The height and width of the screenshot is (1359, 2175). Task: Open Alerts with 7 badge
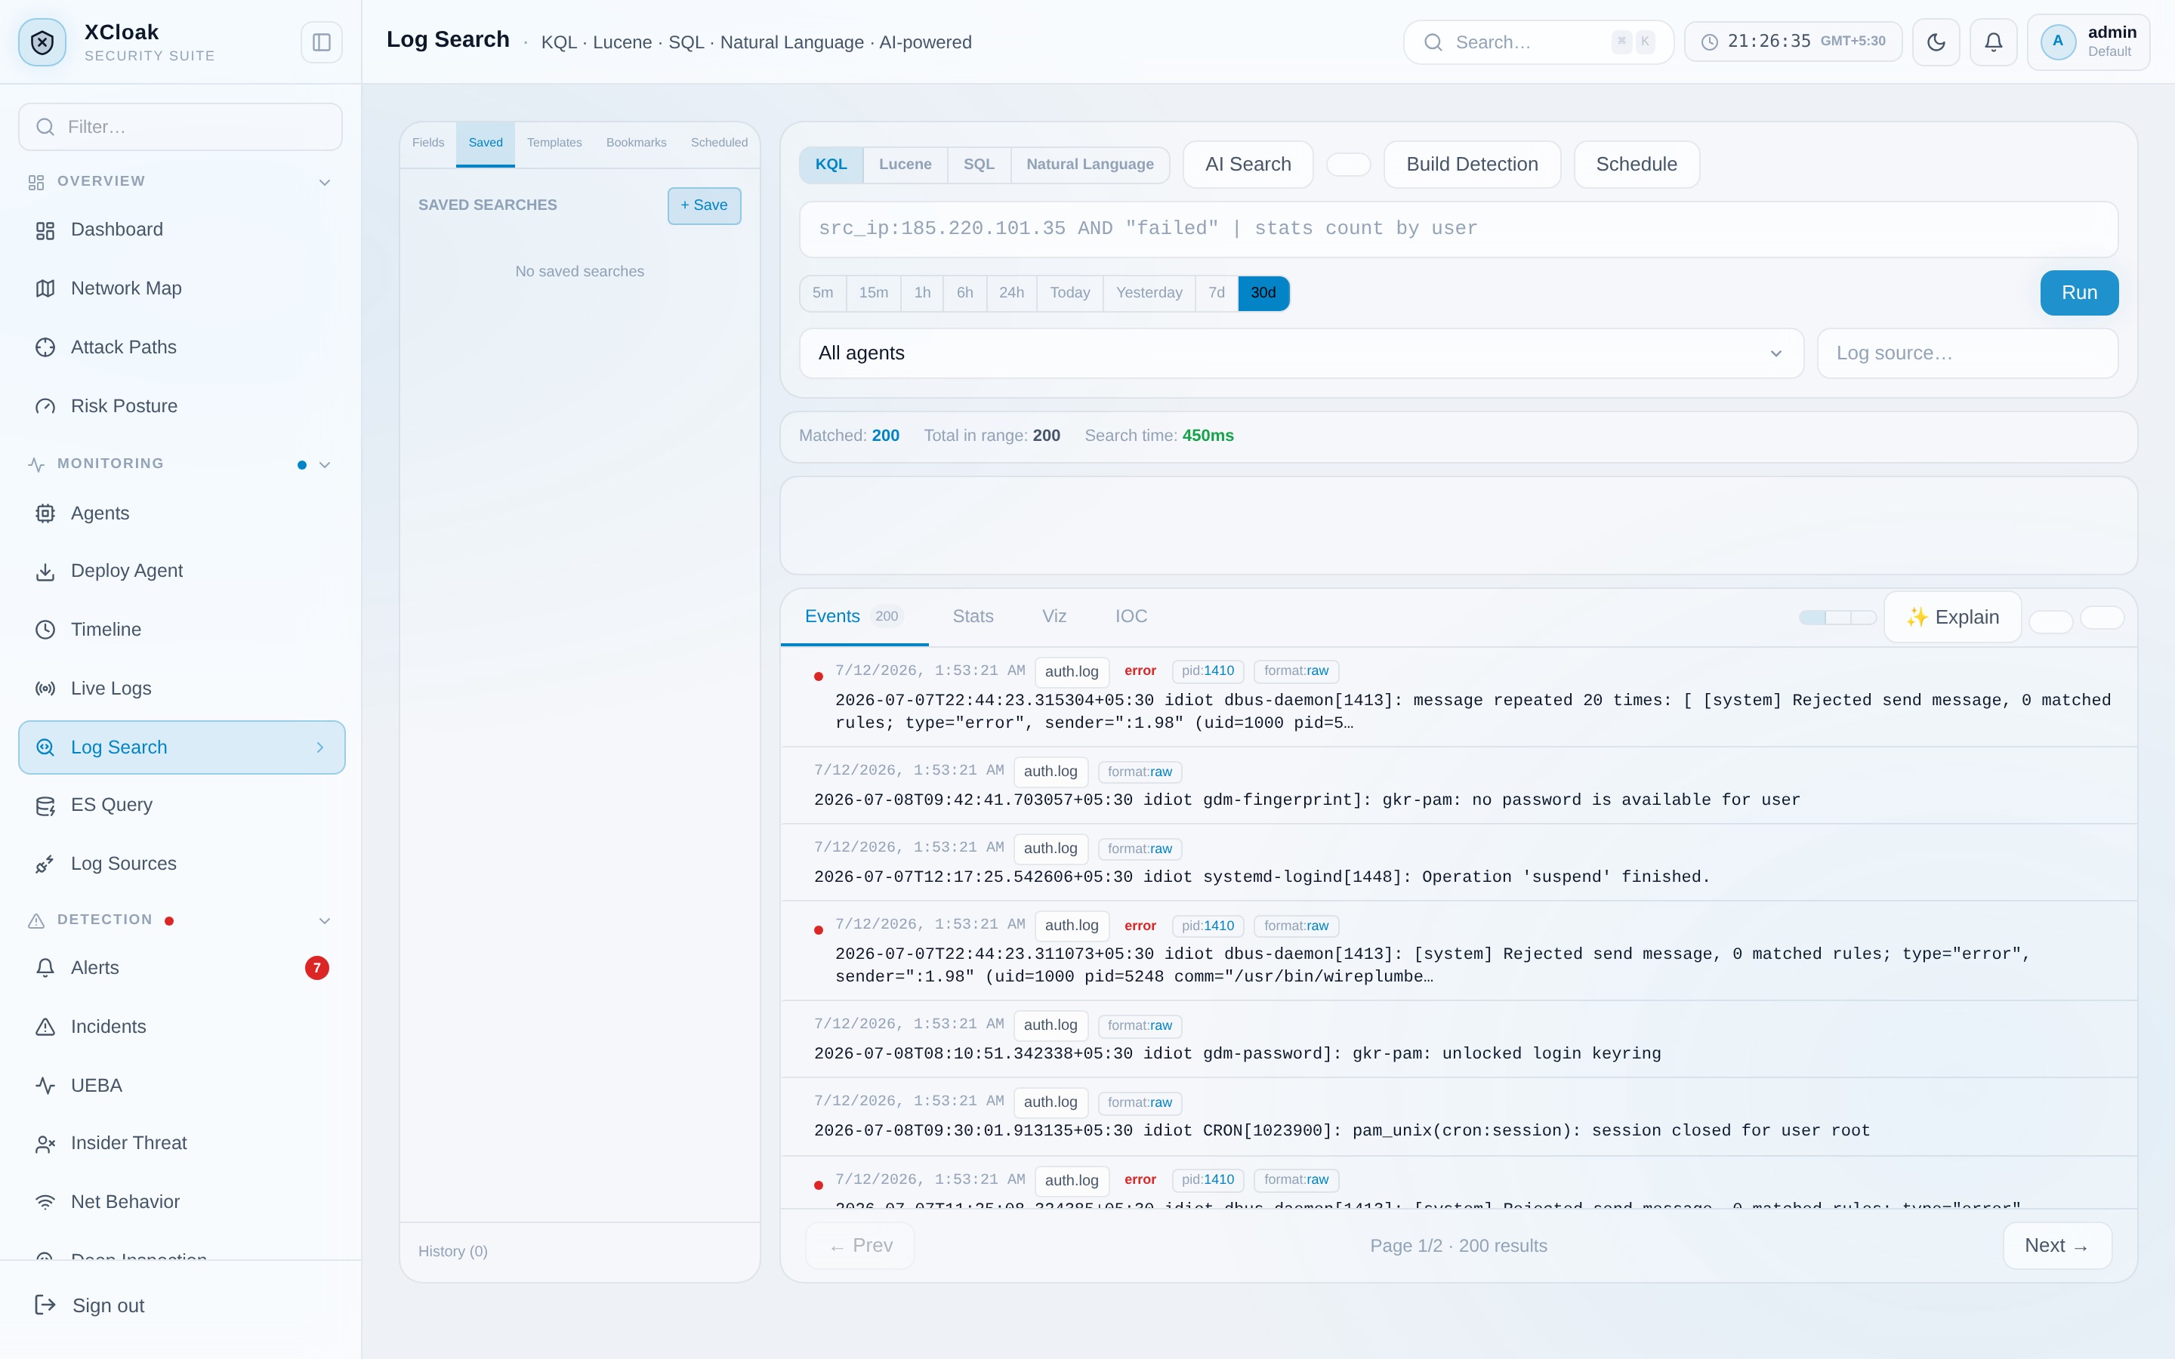[x=180, y=968]
